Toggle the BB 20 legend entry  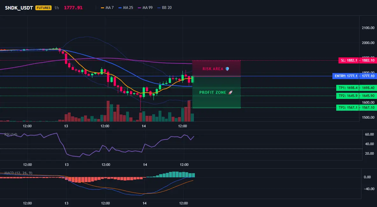[x=164, y=8]
